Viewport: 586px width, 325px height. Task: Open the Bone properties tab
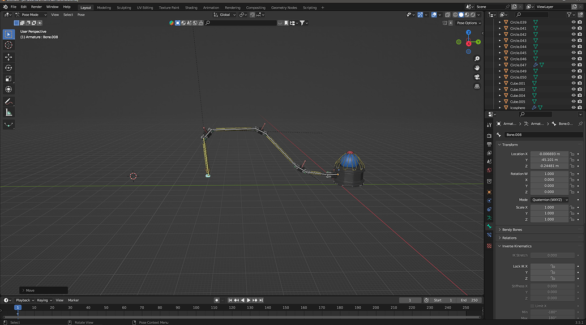click(489, 226)
